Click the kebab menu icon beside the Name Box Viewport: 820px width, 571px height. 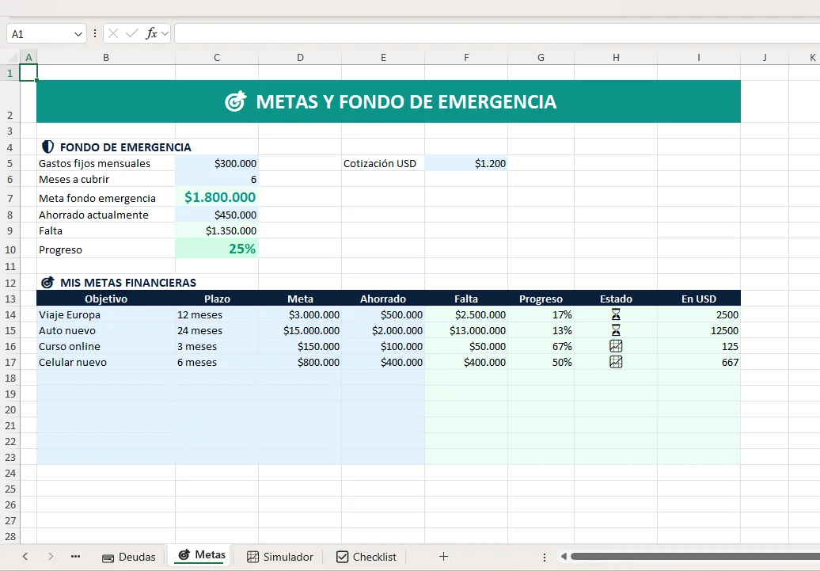click(x=95, y=33)
